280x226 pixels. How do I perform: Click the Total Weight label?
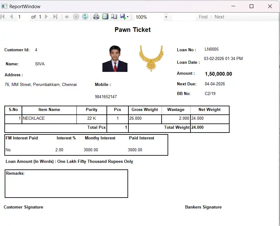pos(177,127)
